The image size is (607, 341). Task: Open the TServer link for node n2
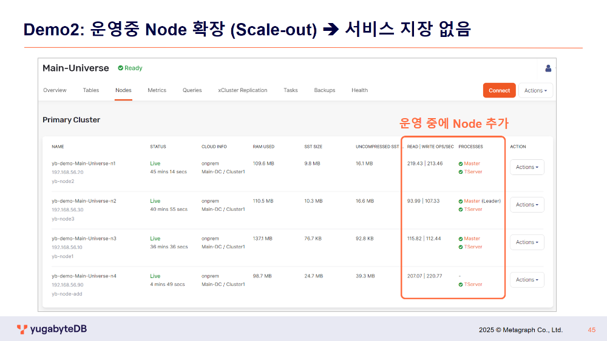(x=473, y=210)
